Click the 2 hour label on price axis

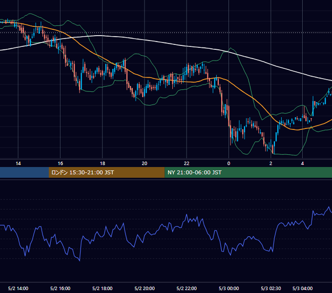270,164
